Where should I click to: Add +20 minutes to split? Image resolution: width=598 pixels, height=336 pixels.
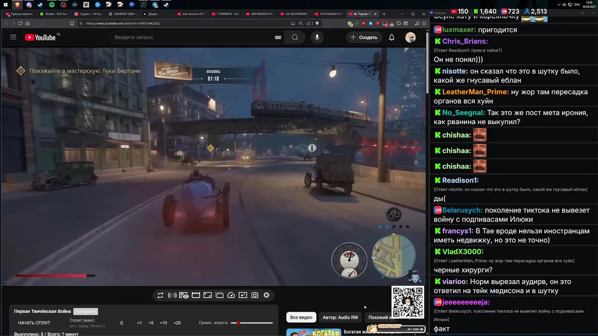pyautogui.click(x=177, y=323)
